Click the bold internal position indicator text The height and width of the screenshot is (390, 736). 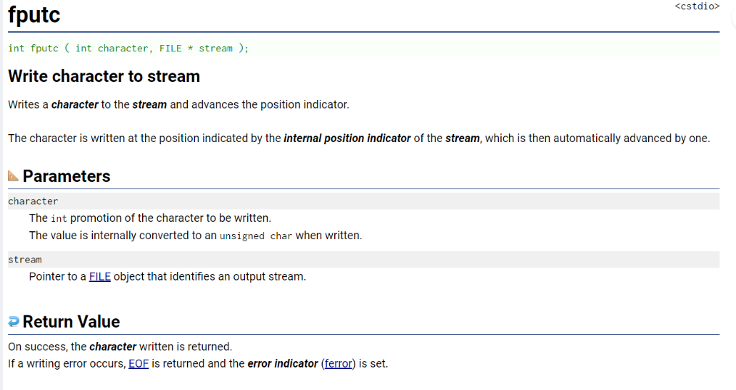[x=347, y=138]
